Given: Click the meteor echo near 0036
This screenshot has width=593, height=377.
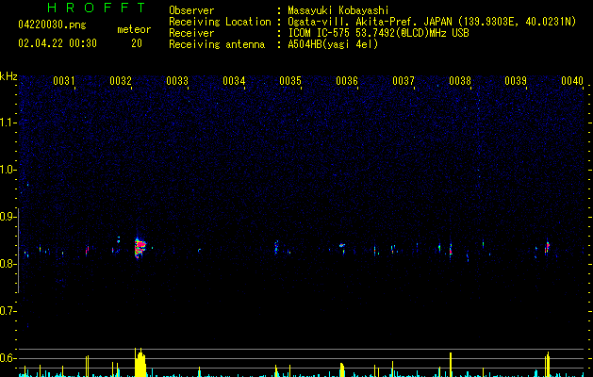Looking at the screenshot, I should tap(342, 247).
